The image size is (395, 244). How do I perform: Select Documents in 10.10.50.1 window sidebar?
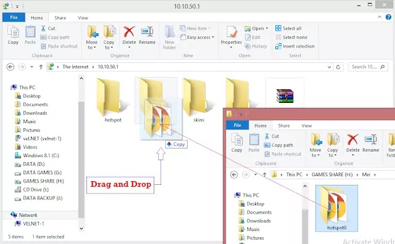[x=31, y=104]
